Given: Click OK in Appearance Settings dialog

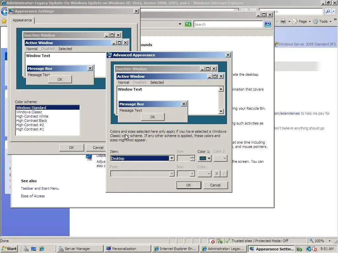Looking at the screenshot, I should point(72,148).
